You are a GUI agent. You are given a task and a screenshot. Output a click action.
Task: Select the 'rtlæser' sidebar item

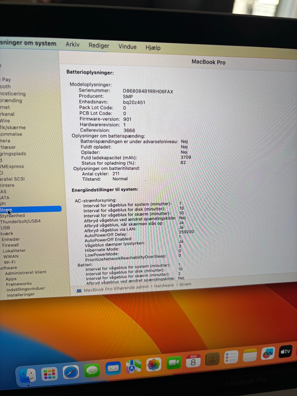coord(8,147)
